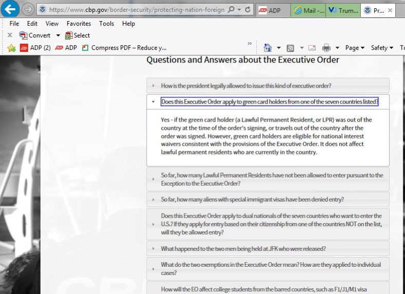
Task: Click the Add to favorites star icon
Action: click(11, 48)
